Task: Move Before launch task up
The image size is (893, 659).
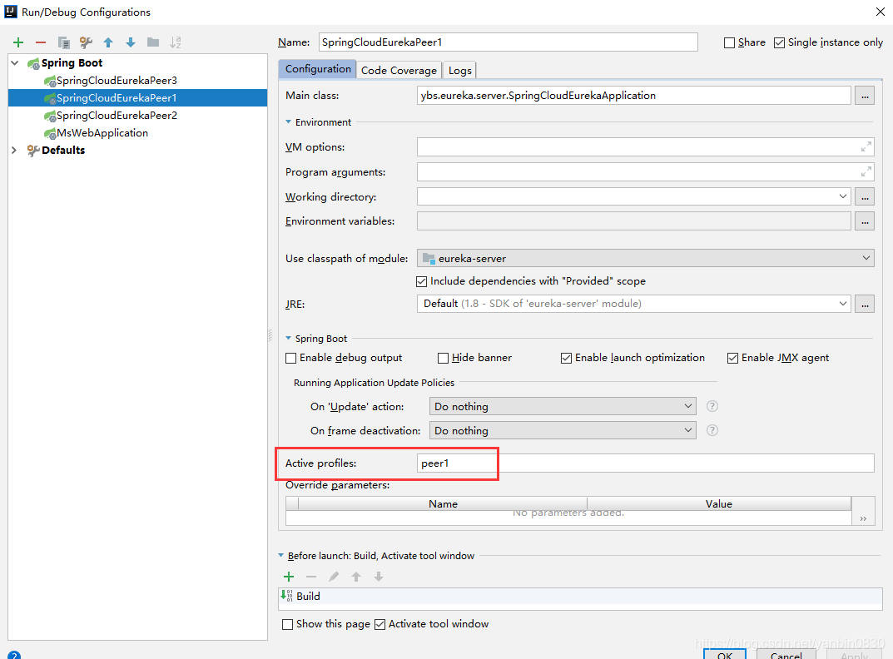Action: point(356,577)
